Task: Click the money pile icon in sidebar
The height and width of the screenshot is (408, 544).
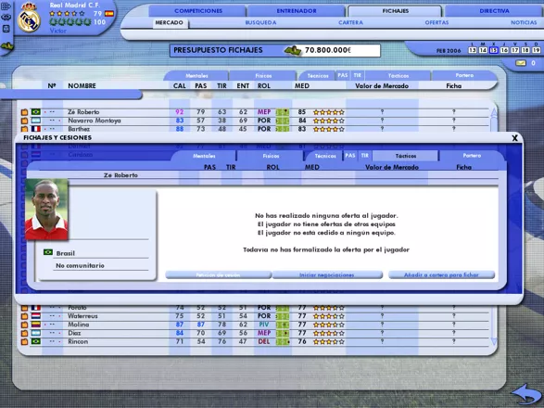Action: point(6,45)
